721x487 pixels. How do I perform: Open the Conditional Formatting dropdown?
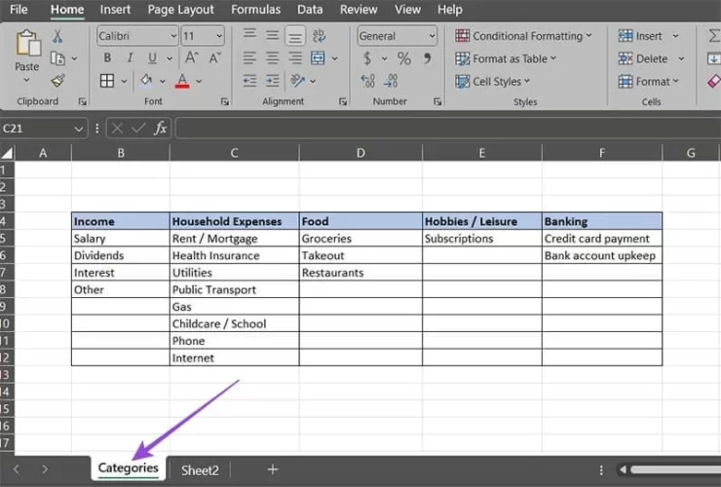tap(524, 36)
